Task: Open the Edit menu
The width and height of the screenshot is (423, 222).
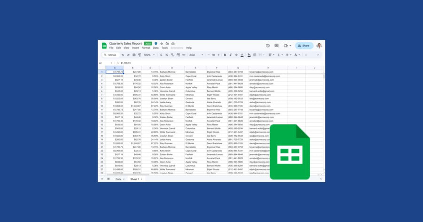Action: (118, 48)
